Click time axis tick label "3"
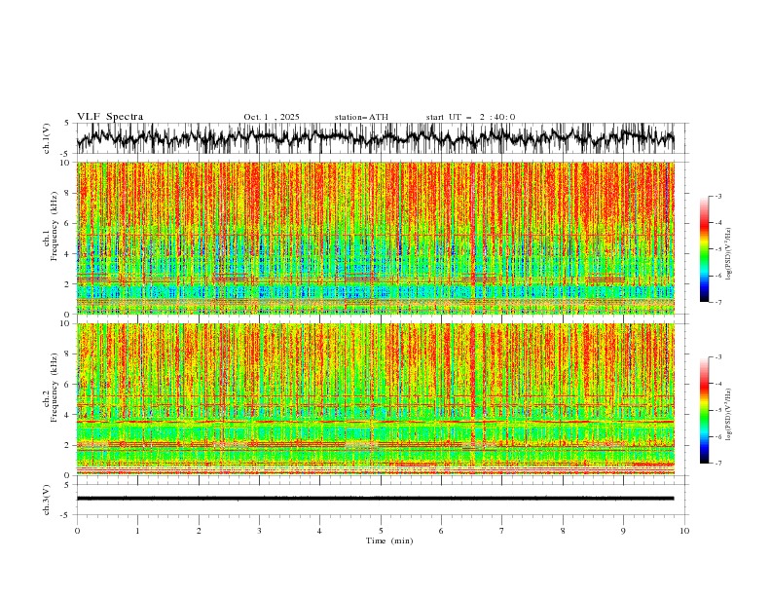 (259, 531)
